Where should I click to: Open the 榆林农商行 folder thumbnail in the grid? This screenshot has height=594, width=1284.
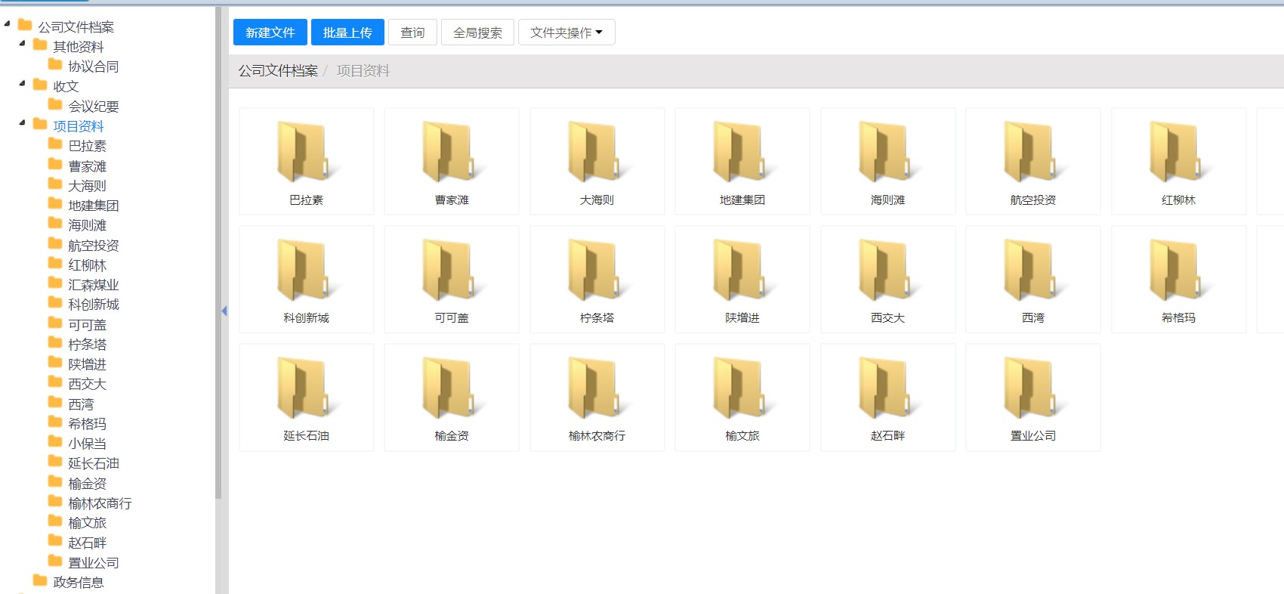point(597,397)
